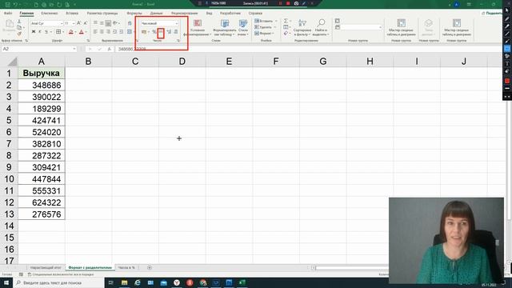This screenshot has width=512, height=288.
Task: Click the select-all corner triangle
Action: pos(13,62)
